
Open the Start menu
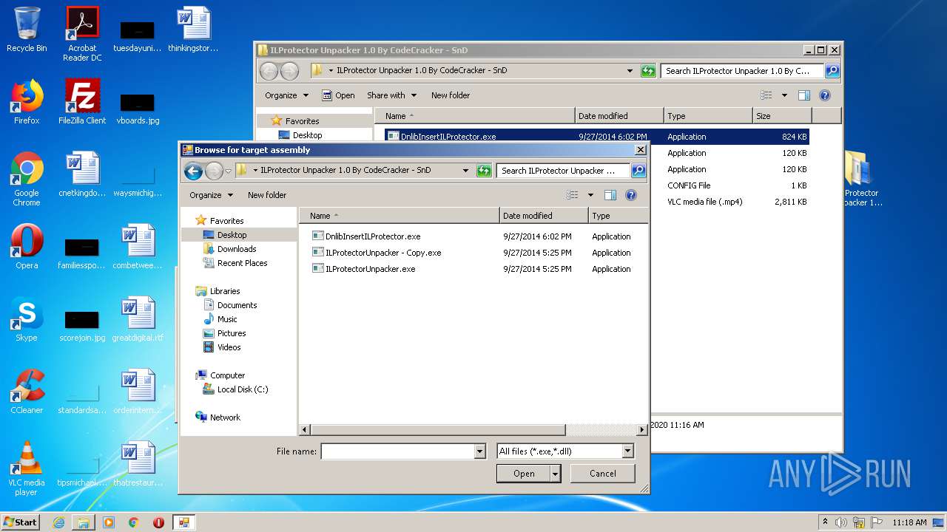(x=21, y=522)
